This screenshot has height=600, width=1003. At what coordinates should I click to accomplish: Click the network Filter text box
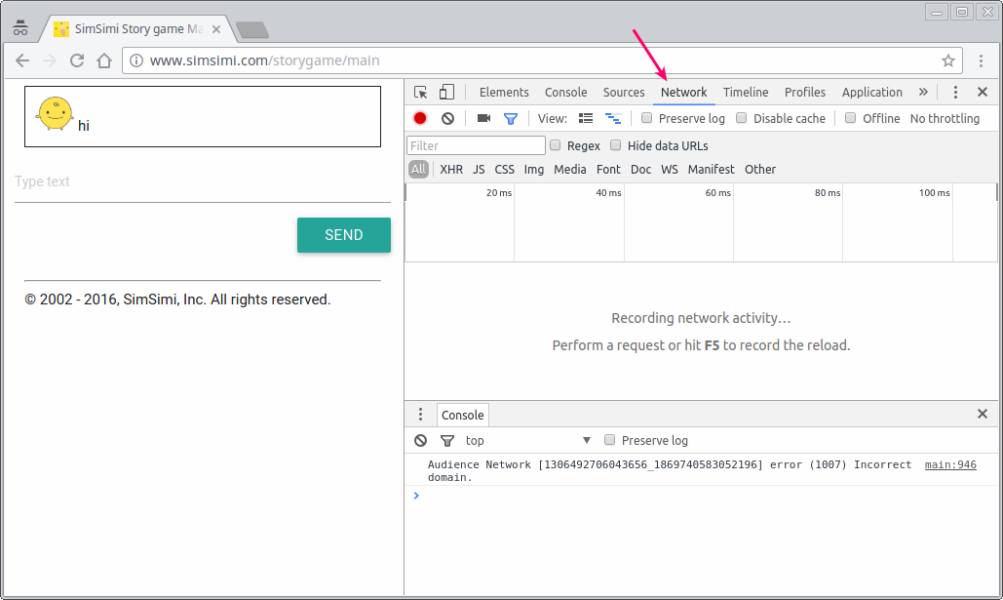point(476,145)
